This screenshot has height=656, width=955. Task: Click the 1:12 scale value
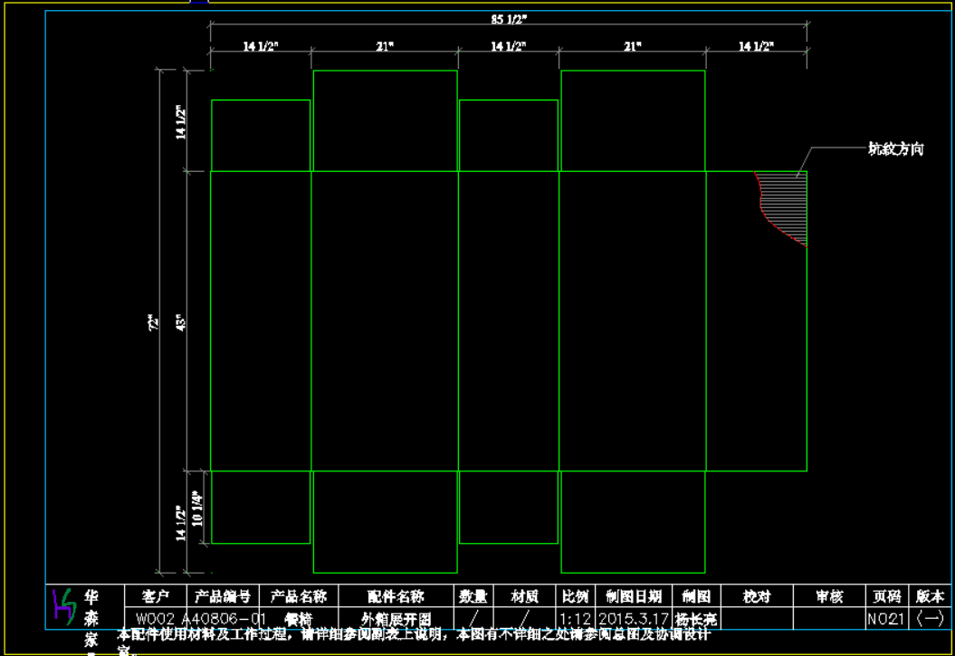576,619
